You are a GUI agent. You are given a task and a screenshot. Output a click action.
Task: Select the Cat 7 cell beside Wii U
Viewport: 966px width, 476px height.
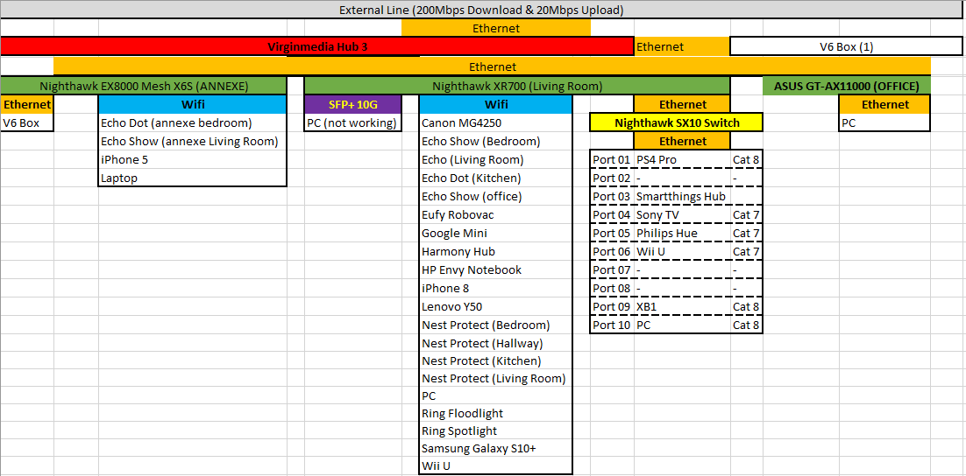tap(746, 251)
